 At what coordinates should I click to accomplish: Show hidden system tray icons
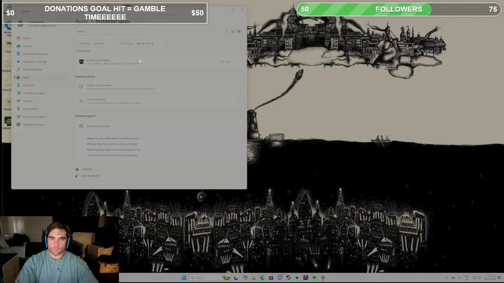coord(447,278)
